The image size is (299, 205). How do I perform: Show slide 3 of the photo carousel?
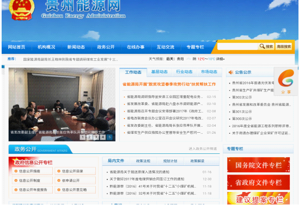(x=96, y=137)
